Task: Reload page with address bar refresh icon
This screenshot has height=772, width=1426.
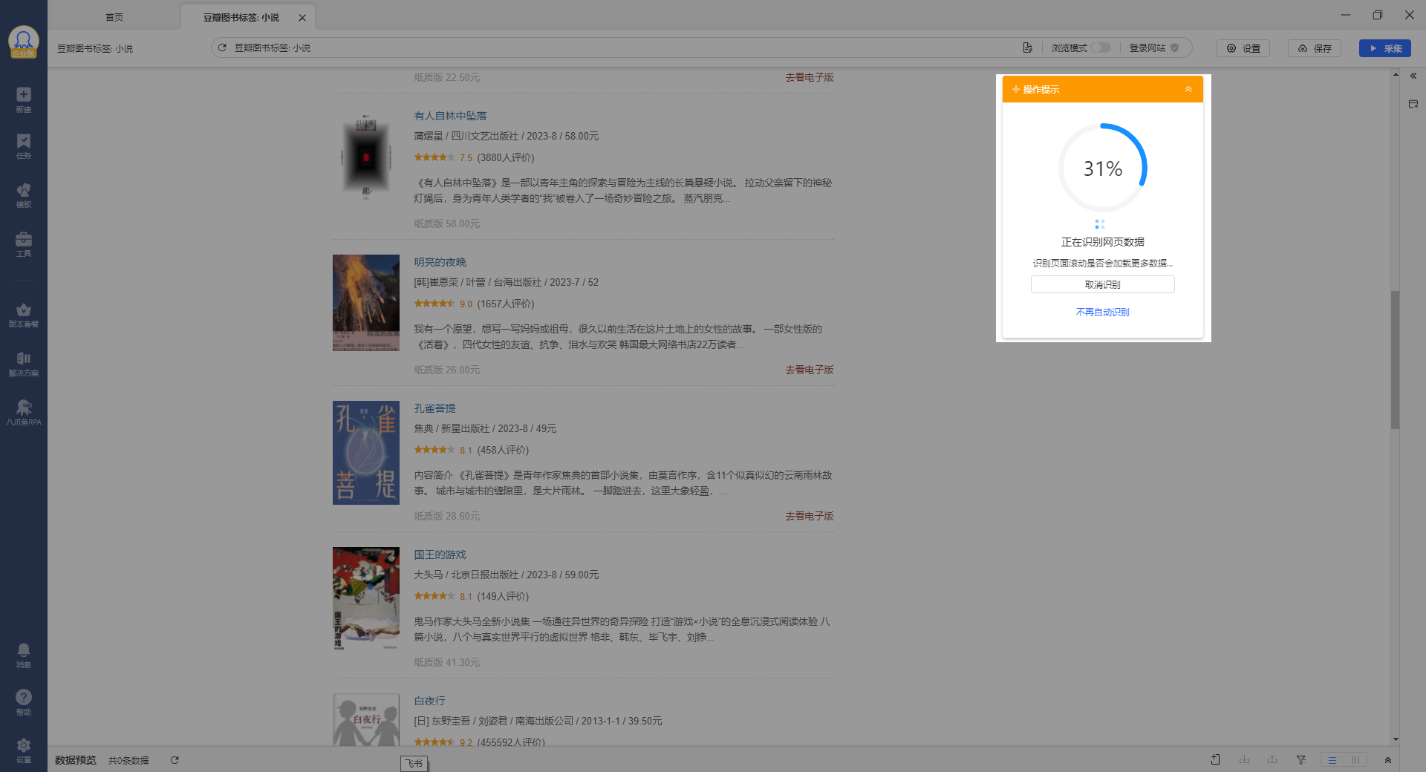Action: pyautogui.click(x=222, y=48)
